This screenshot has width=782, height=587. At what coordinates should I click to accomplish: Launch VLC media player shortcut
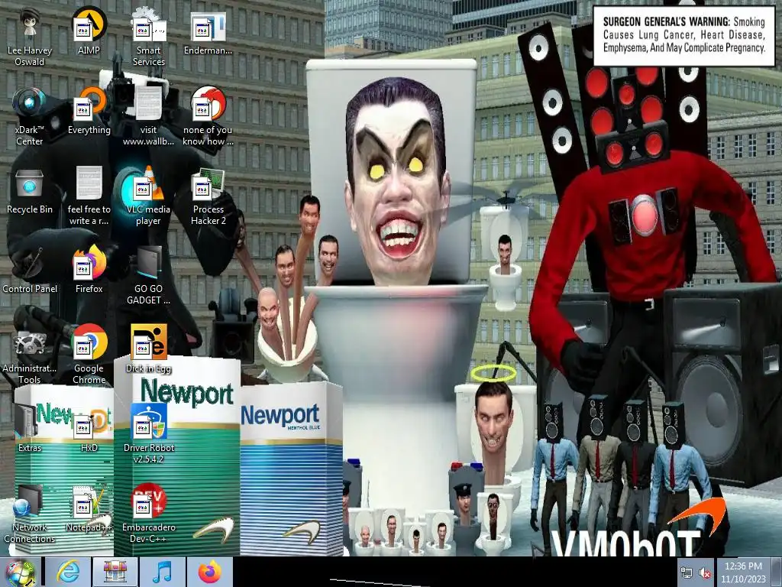149,196
